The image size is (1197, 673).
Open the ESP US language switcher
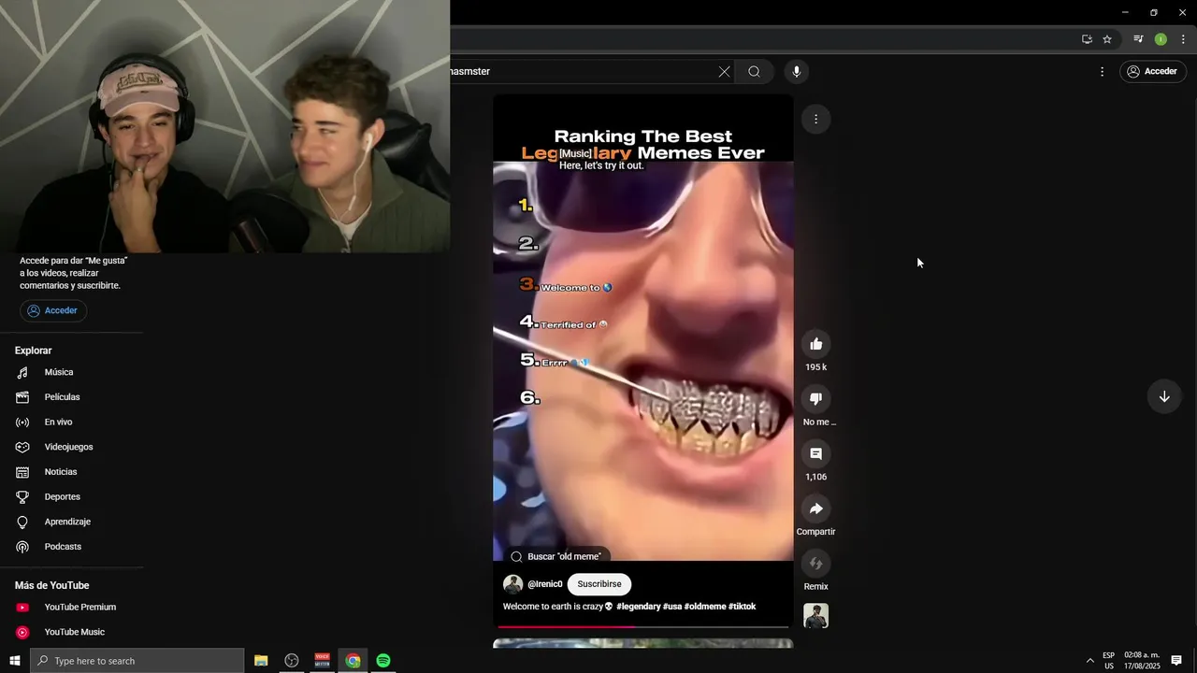[1109, 661]
